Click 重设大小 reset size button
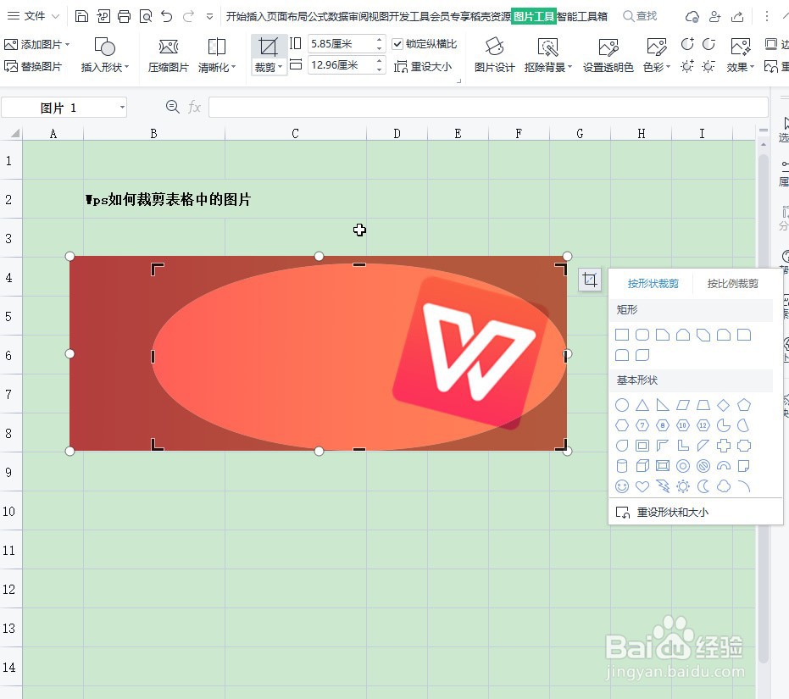 pyautogui.click(x=423, y=66)
